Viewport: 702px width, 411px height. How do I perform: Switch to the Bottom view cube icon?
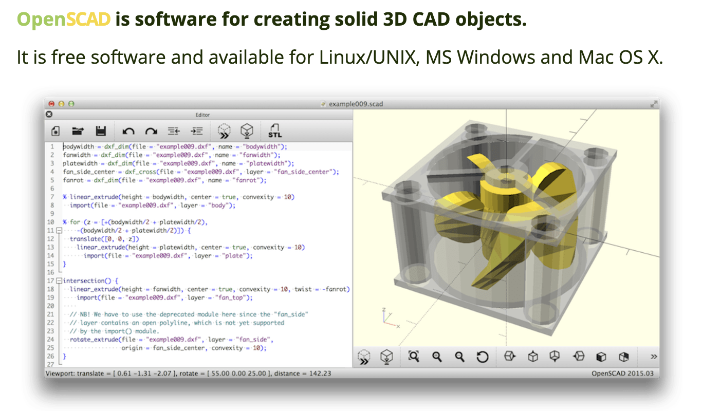click(555, 356)
